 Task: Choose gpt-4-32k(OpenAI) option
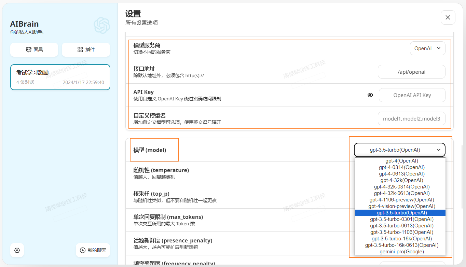pos(400,180)
